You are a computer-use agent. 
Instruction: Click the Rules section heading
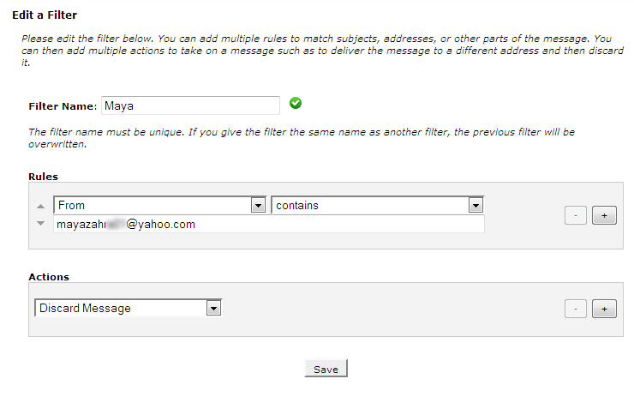coord(43,177)
